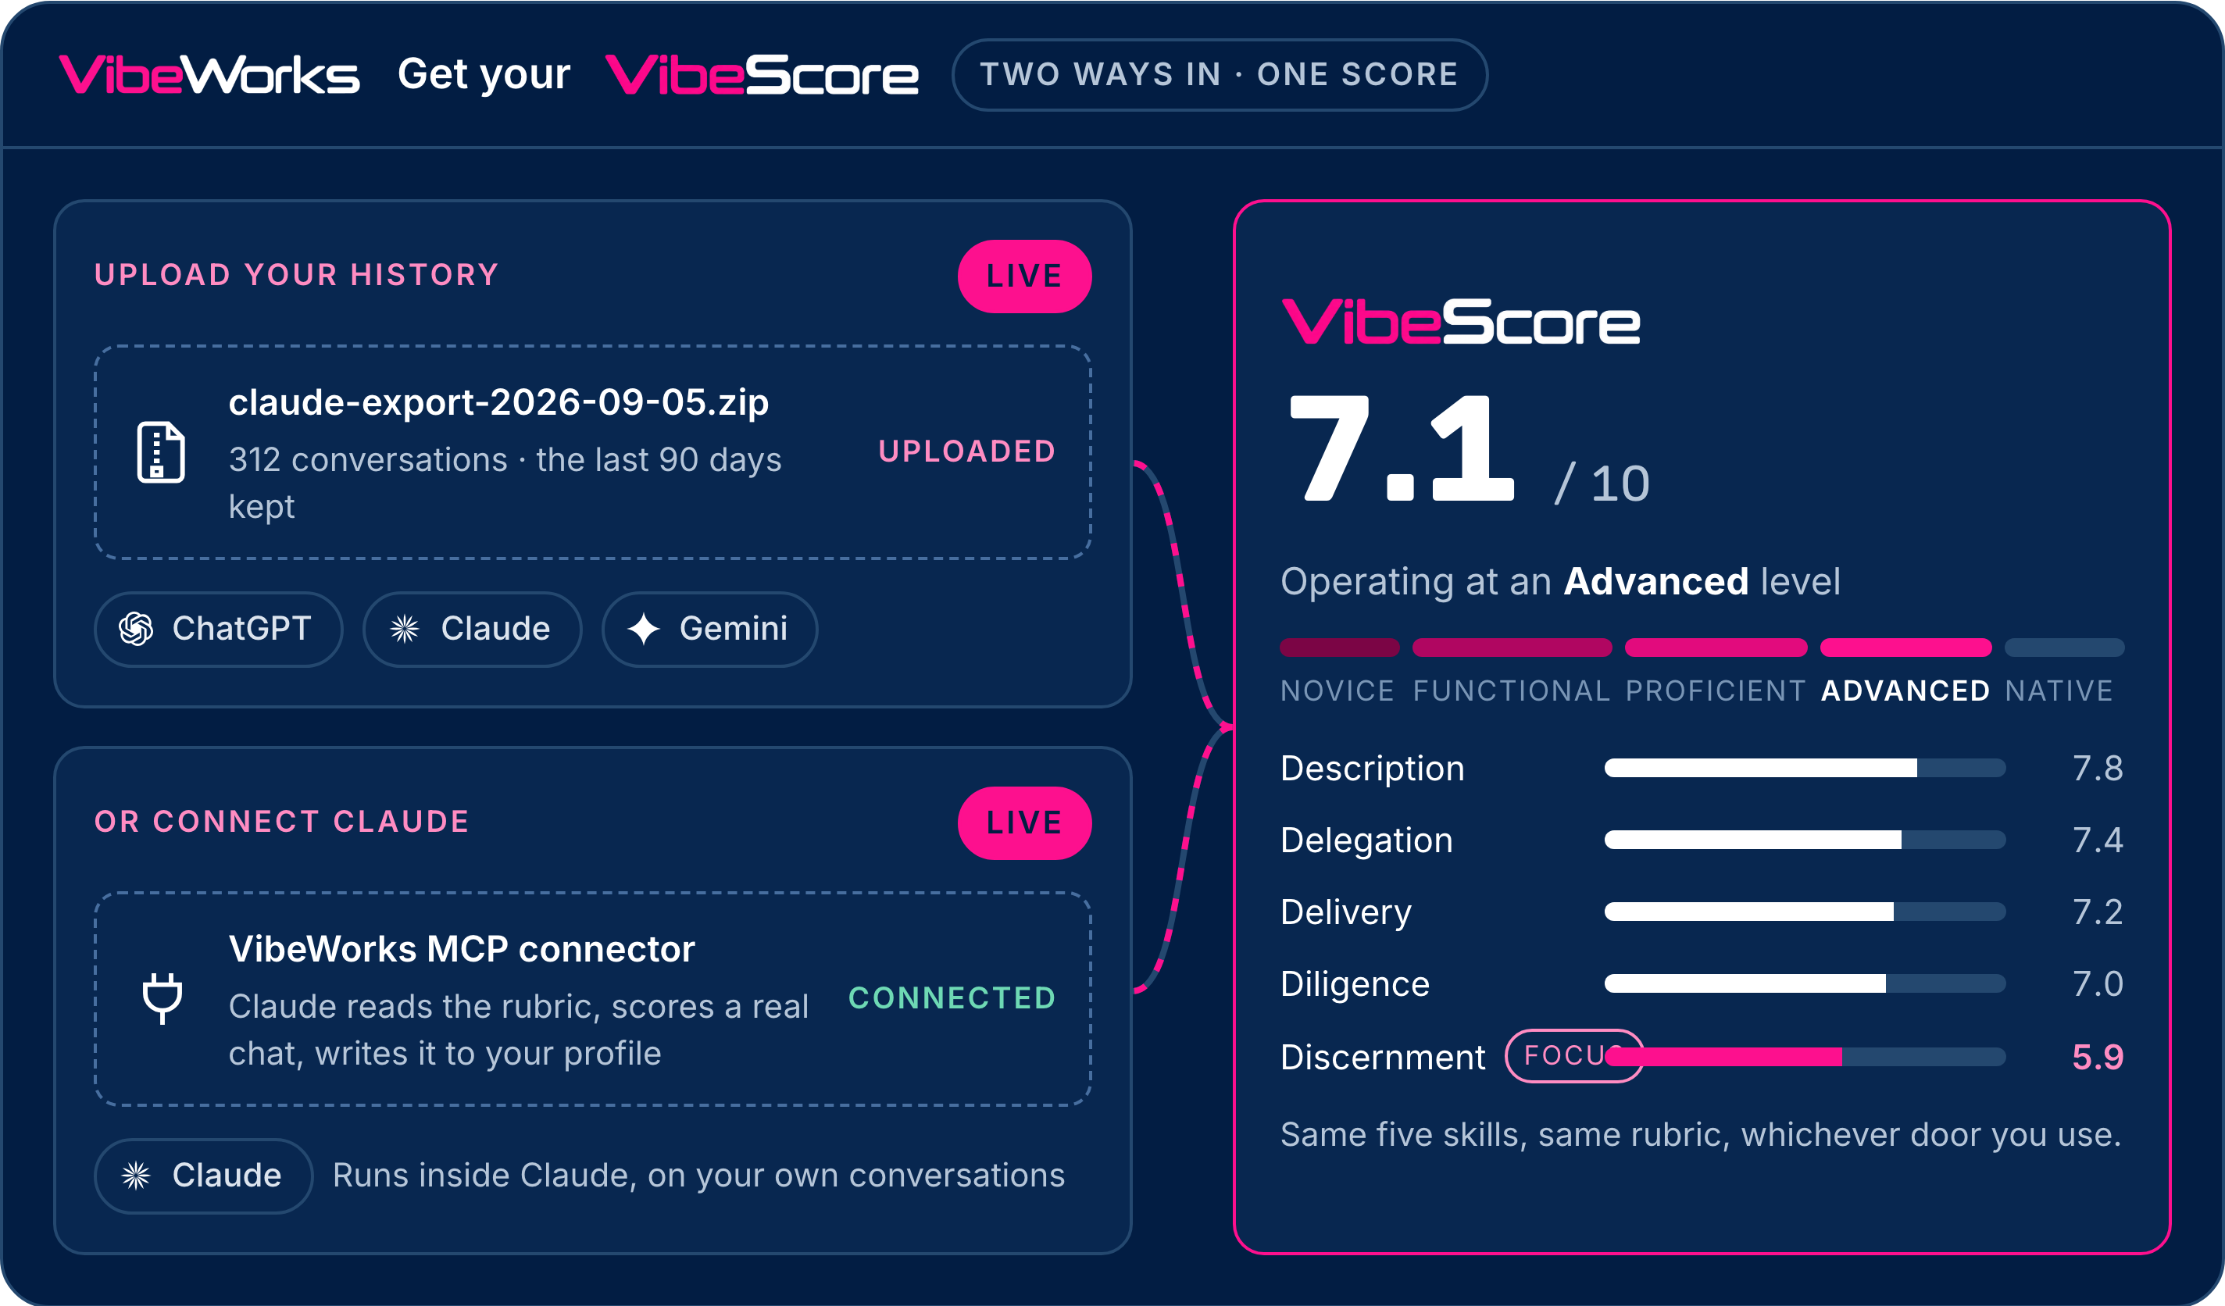The width and height of the screenshot is (2225, 1306).
Task: Click the claude-export-2026-09-05.zip filename
Action: click(499, 403)
